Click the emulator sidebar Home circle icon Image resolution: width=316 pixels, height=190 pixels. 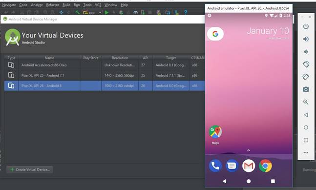pyautogui.click(x=306, y=127)
